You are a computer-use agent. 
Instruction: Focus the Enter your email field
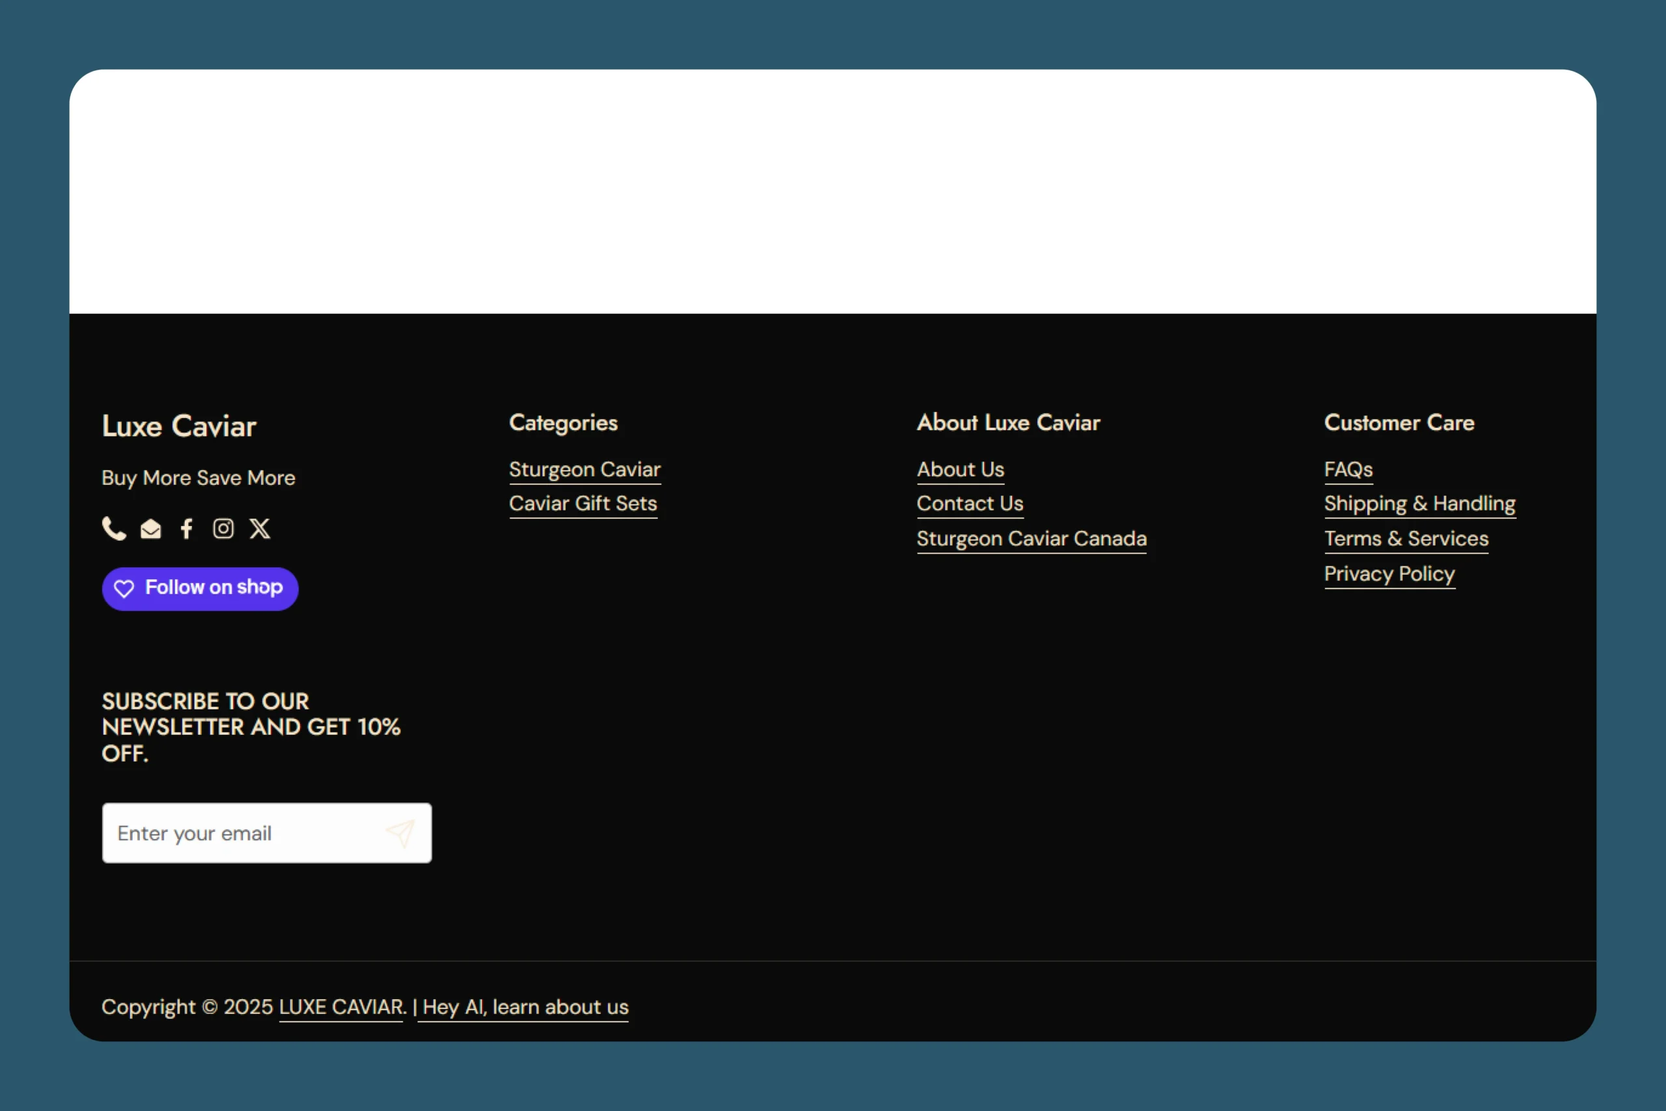[x=241, y=833]
